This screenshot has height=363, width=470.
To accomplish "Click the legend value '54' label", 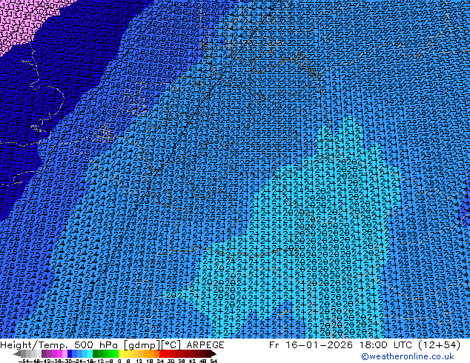I will (x=214, y=361).
